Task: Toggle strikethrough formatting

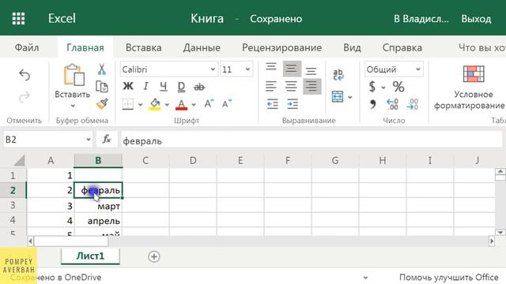Action: 199,87
